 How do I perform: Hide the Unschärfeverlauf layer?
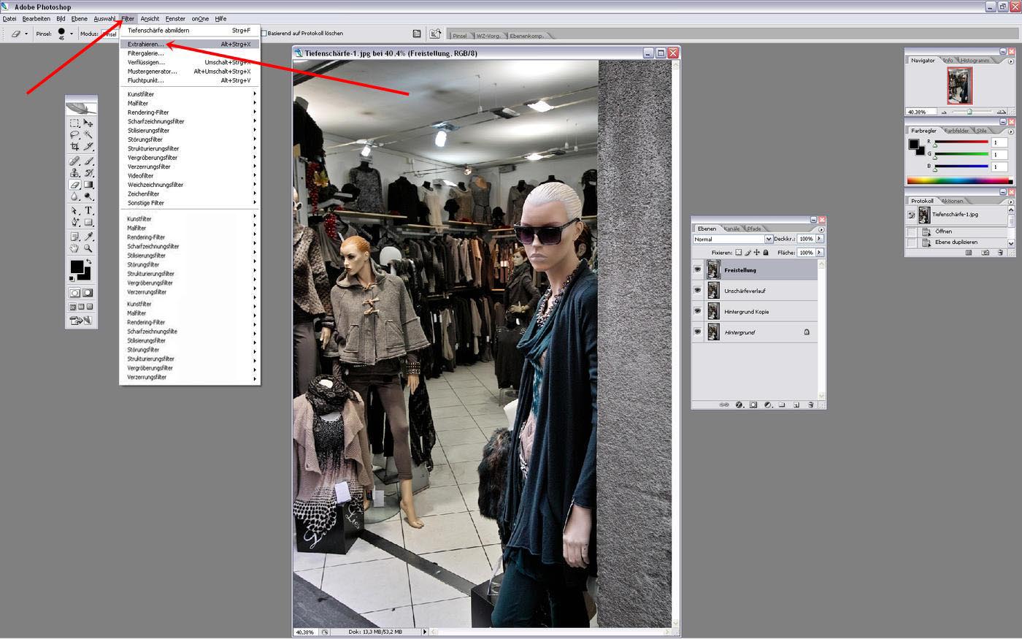pos(697,290)
